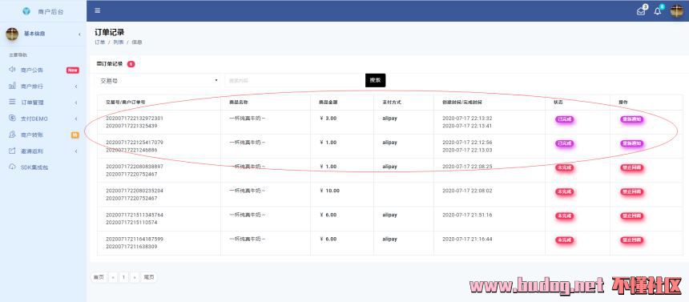Viewport: 689px width, 302px height.
Task: Click the 商户排行 bar chart icon
Action: click(x=12, y=86)
